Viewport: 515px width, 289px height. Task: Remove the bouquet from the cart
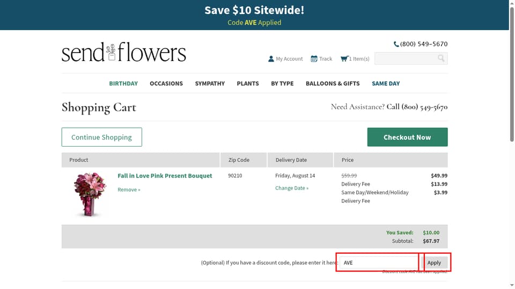[129, 189]
